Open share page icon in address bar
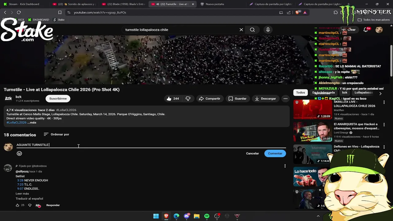 point(289,12)
